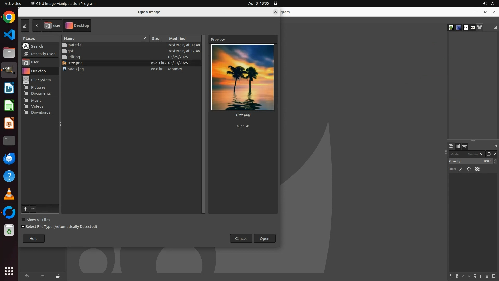Open Recently Used in Places
499x281 pixels.
point(43,54)
